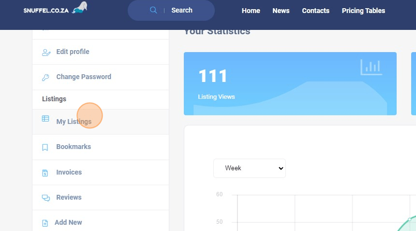
Task: Click the Add New plus icon
Action: 45,223
